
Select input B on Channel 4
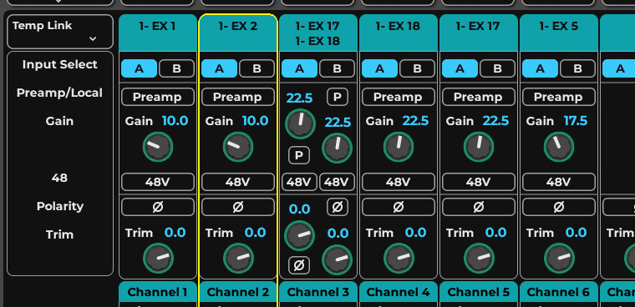click(417, 68)
